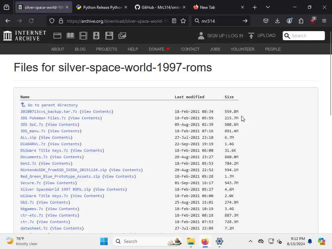Viewport: 332px width, 249px height.
Task: Click the site security padlock icon
Action: tap(61, 21)
